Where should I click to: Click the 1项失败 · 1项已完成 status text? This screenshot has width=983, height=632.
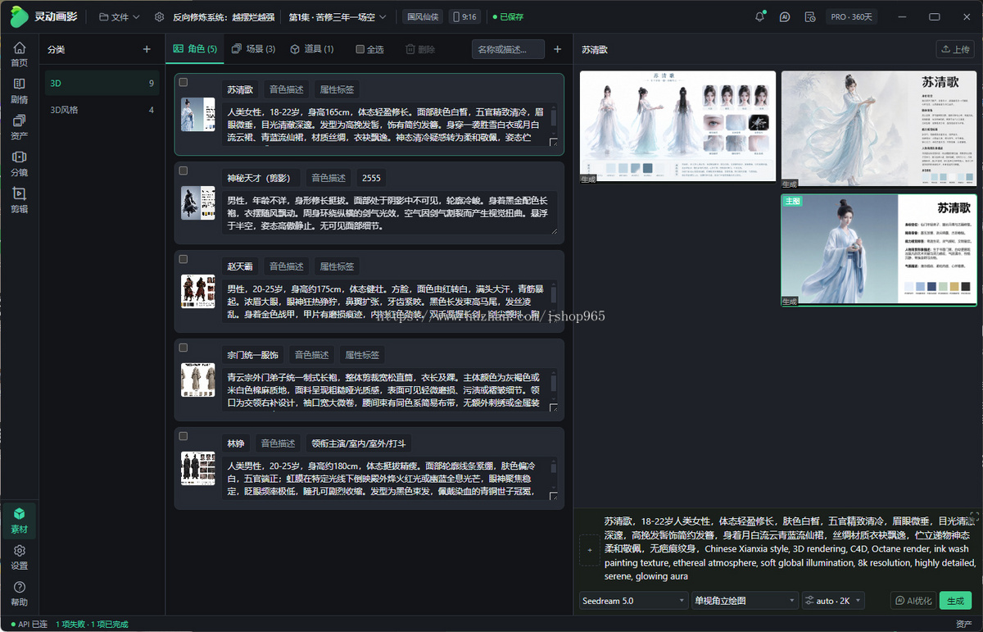[92, 625]
